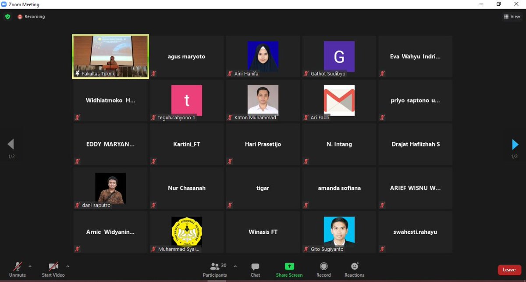Screen dimensions: 526x282
Task: Click the green encryption shield icon
Action: [x=7, y=17]
